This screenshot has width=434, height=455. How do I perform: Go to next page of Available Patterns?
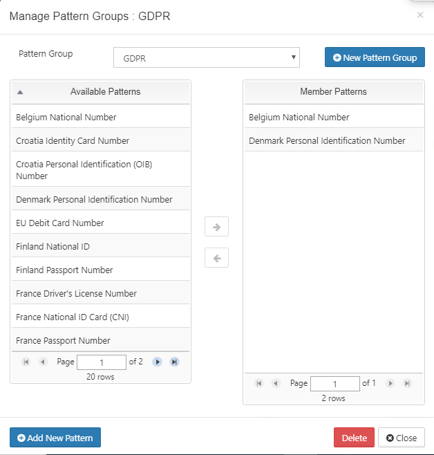coord(158,362)
